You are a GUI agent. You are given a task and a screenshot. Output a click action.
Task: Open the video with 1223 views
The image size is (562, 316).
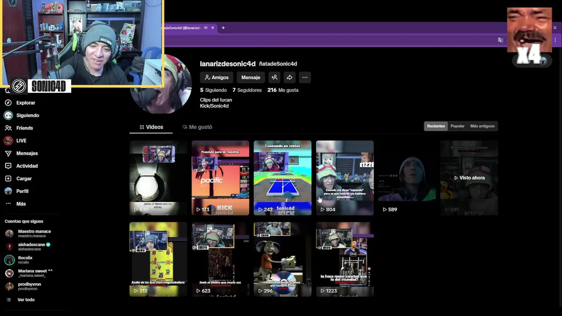coord(345,259)
